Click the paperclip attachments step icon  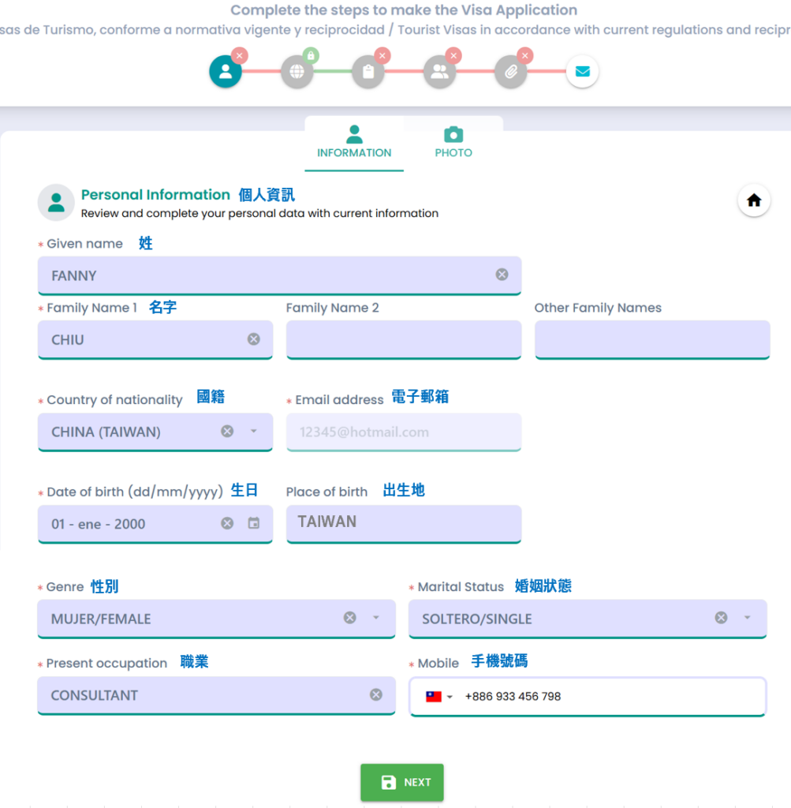[511, 72]
